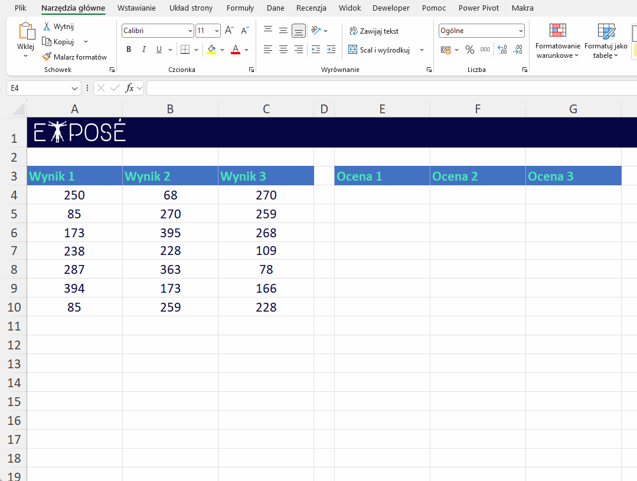The height and width of the screenshot is (481, 637).
Task: Click the increase font size icon
Action: [x=230, y=31]
